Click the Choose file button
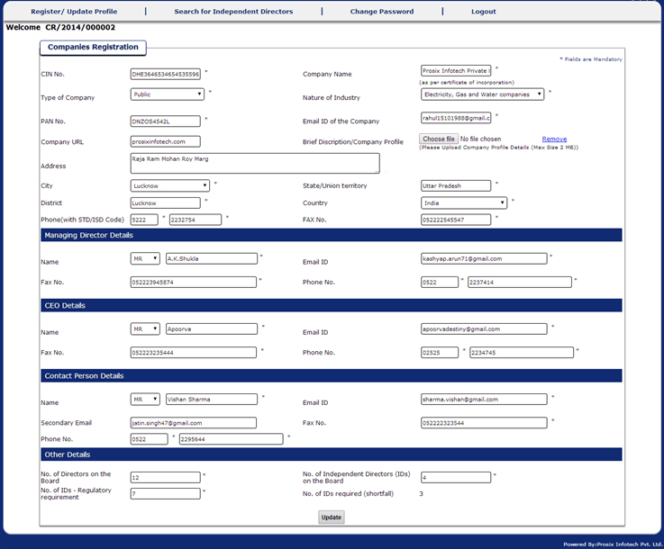The width and height of the screenshot is (664, 549). point(439,139)
